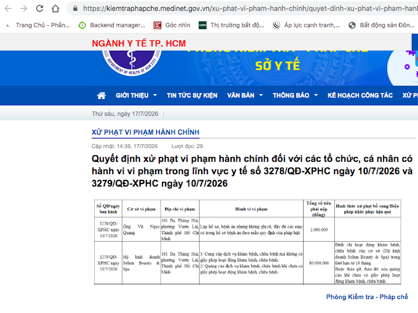The image size is (418, 313).
Task: Reload the page with refresh icon
Action: [40, 9]
